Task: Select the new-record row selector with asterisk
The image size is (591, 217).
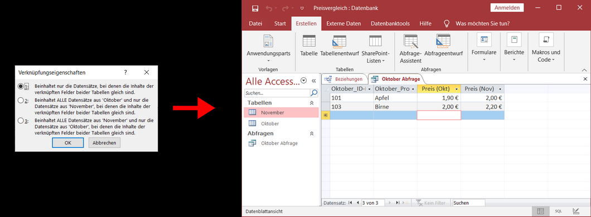Action: click(326, 116)
